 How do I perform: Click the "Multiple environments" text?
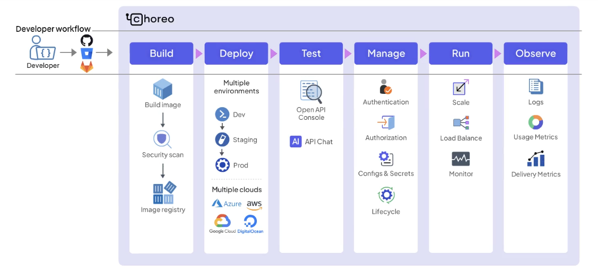pos(237,87)
